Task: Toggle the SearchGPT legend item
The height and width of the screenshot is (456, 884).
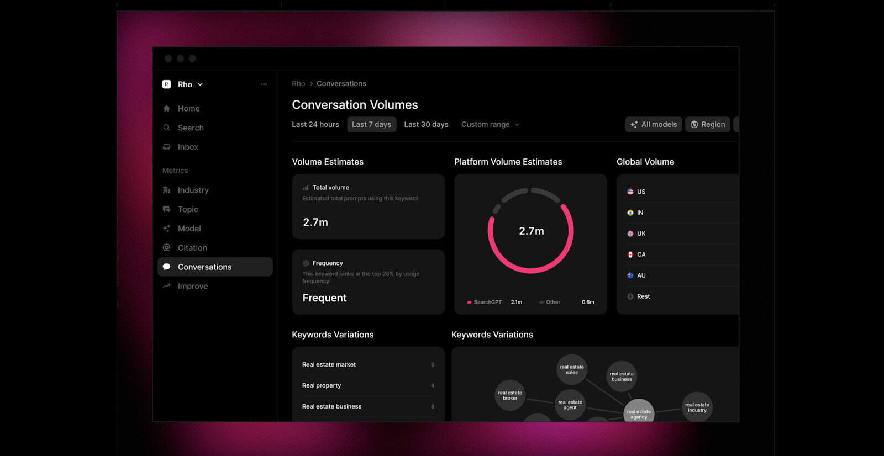Action: click(485, 303)
